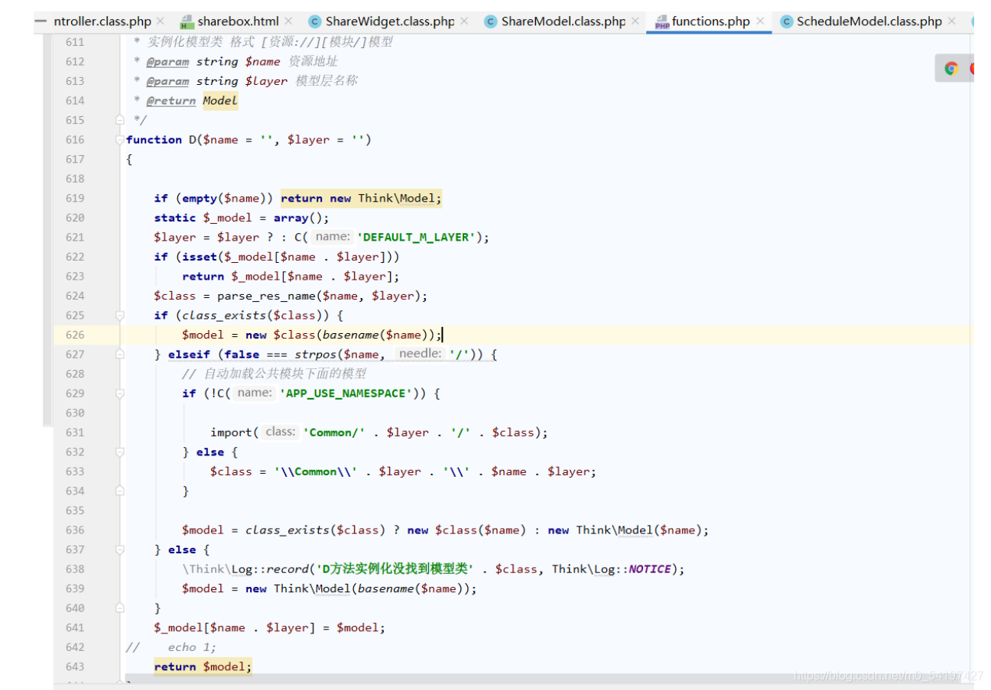Select the functions.php tab
991x690 pixels.
coord(710,21)
